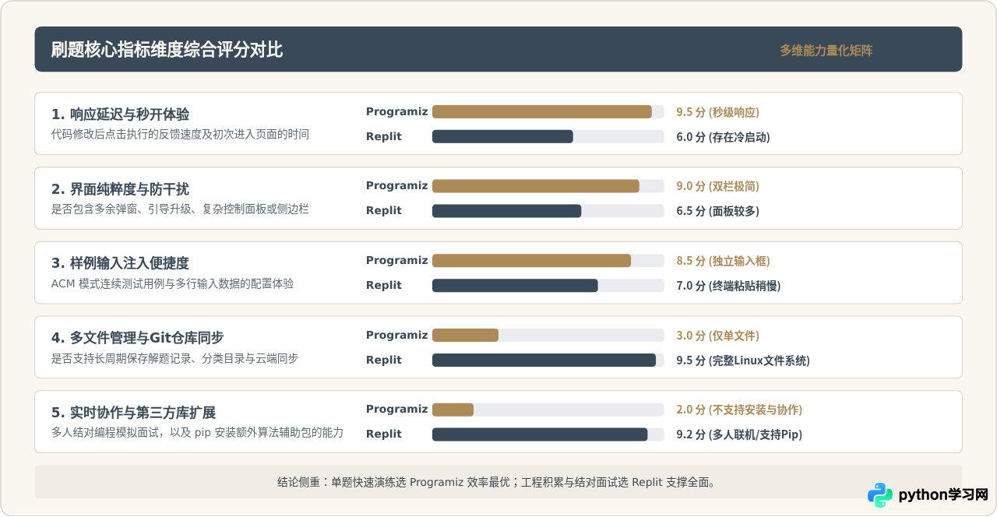Image resolution: width=997 pixels, height=517 pixels.
Task: Click Programiz label in 响应延迟与秒开体验 row
Action: click(397, 112)
